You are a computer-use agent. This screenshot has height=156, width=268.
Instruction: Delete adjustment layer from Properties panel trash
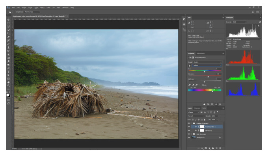pos(220,104)
